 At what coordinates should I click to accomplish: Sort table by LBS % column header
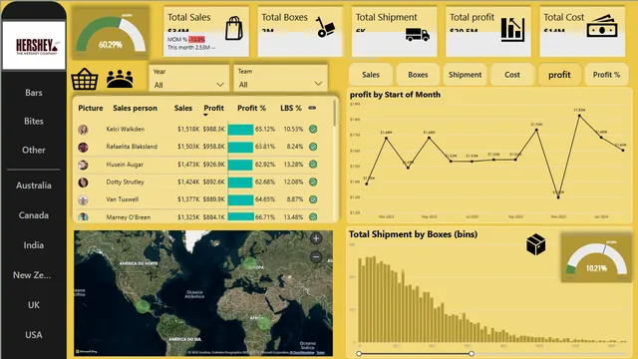pyautogui.click(x=290, y=108)
